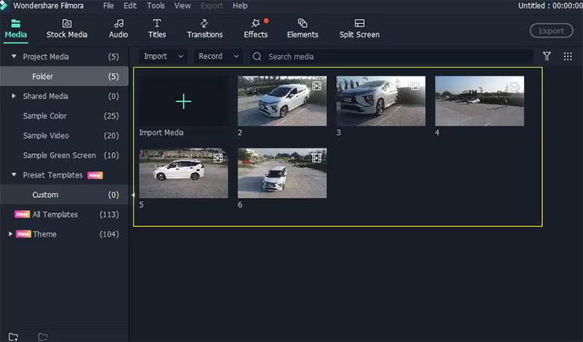Click the Wondershare Filmora logo icon
This screenshot has height=342, width=583.
click(4, 6)
